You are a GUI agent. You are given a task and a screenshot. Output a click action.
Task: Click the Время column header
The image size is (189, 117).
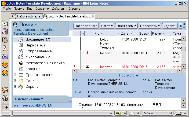click(145, 33)
